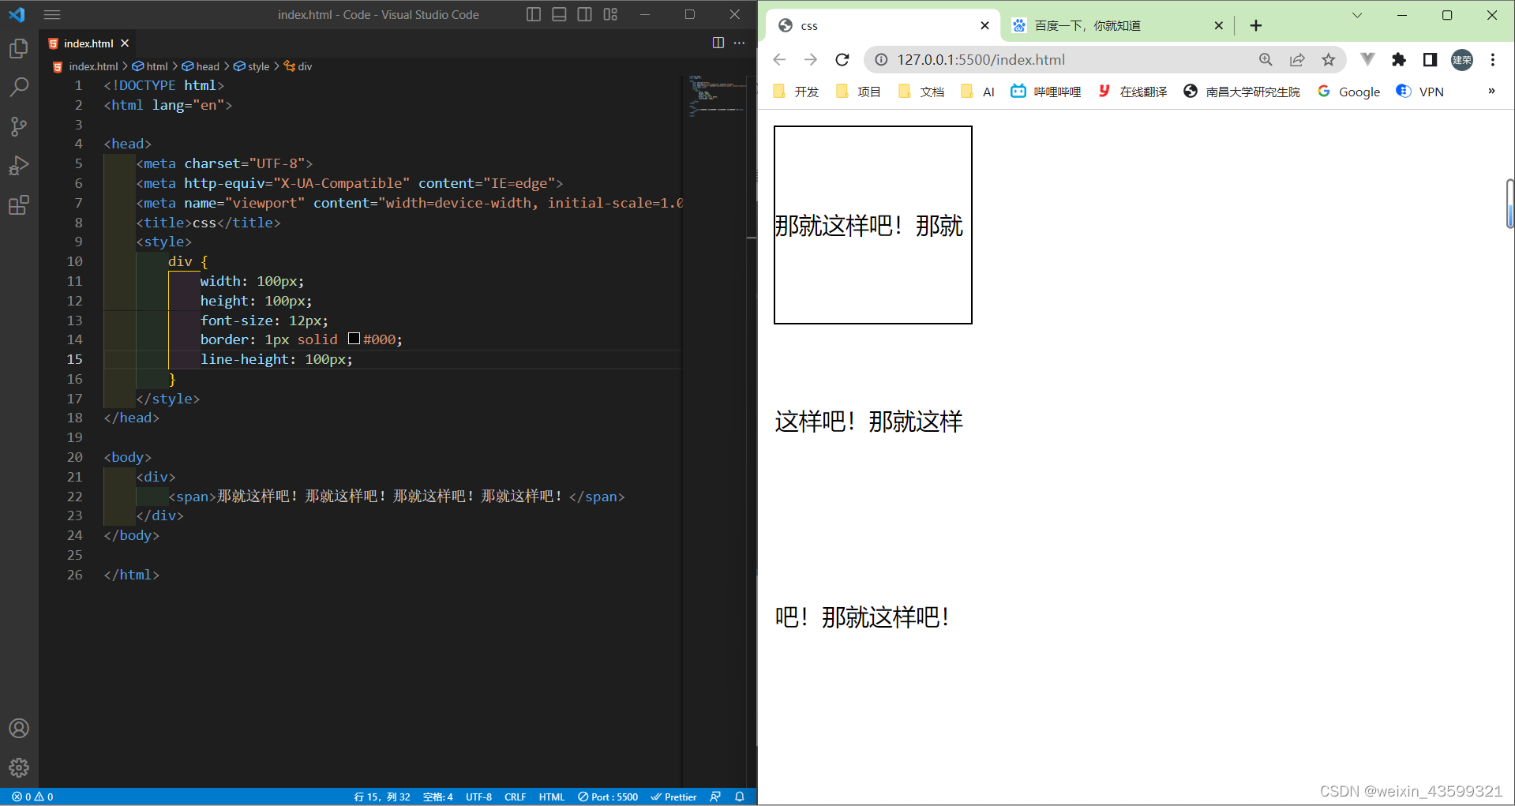Screen dimensions: 1515x806
Task: Open the AI bookmarks folder
Action: pos(978,92)
